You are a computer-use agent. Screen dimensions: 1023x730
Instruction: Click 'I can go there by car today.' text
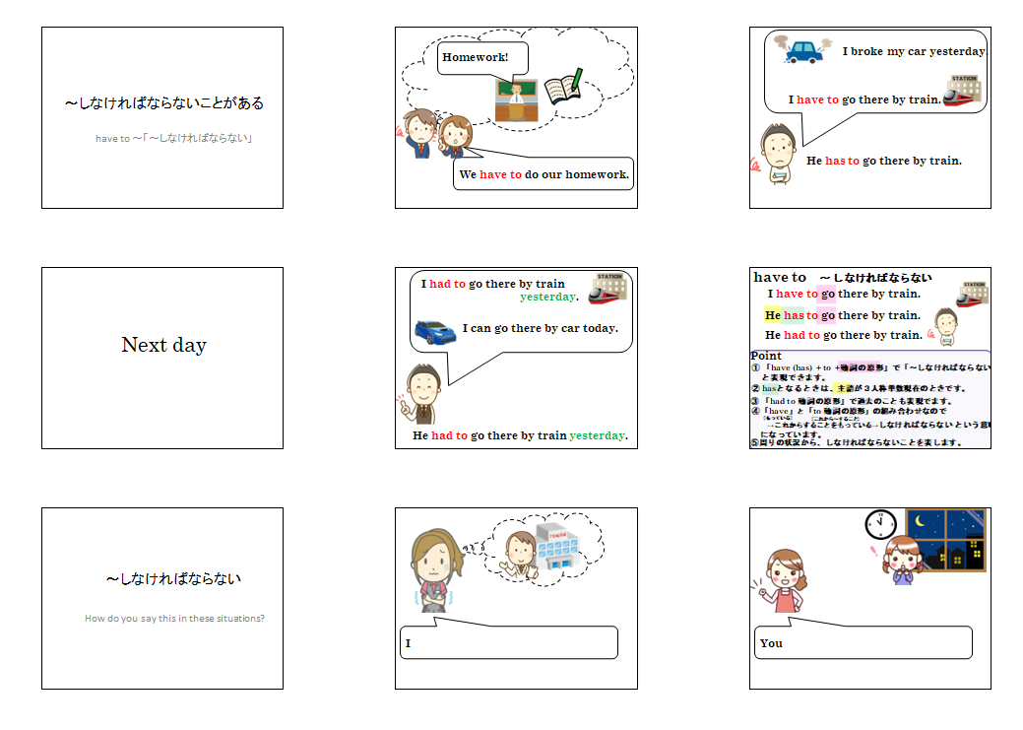tap(541, 328)
